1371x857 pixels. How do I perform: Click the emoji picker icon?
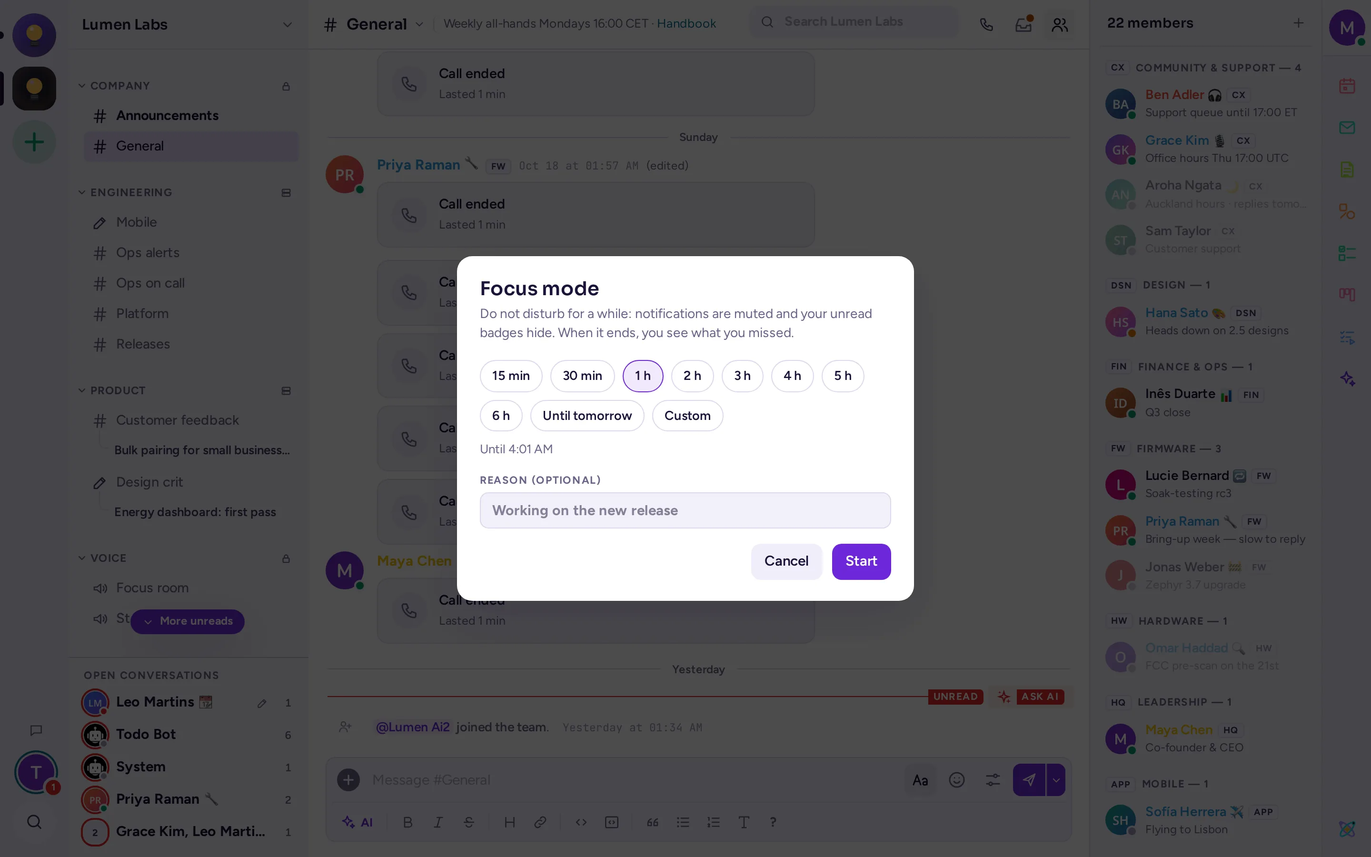click(x=956, y=780)
